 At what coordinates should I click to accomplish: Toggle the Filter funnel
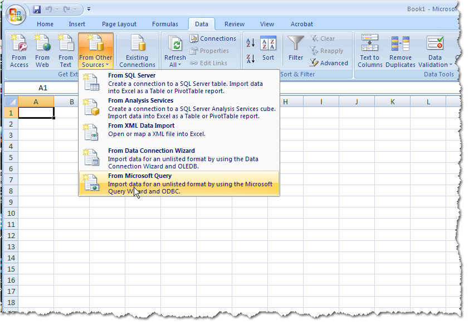(x=296, y=49)
